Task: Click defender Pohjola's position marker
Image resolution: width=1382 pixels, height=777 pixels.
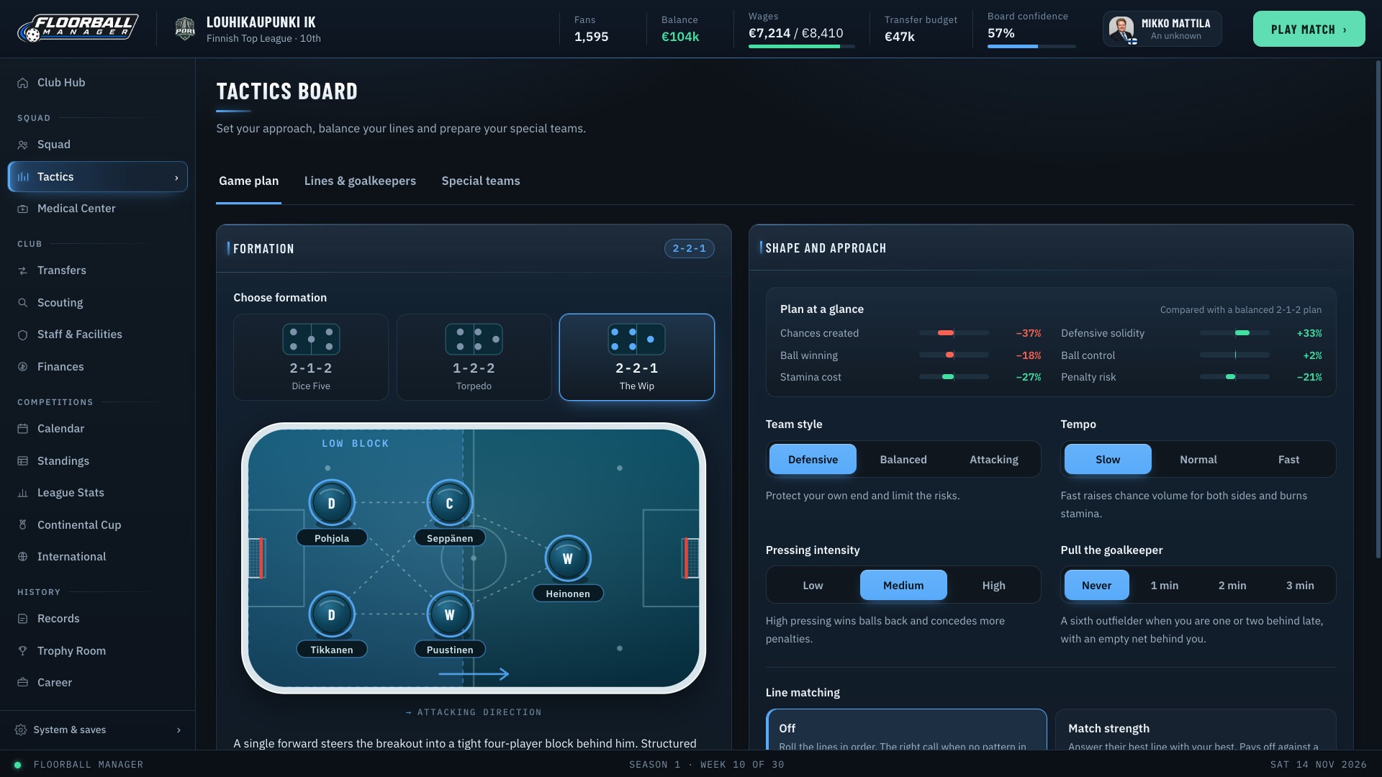Action: [331, 503]
